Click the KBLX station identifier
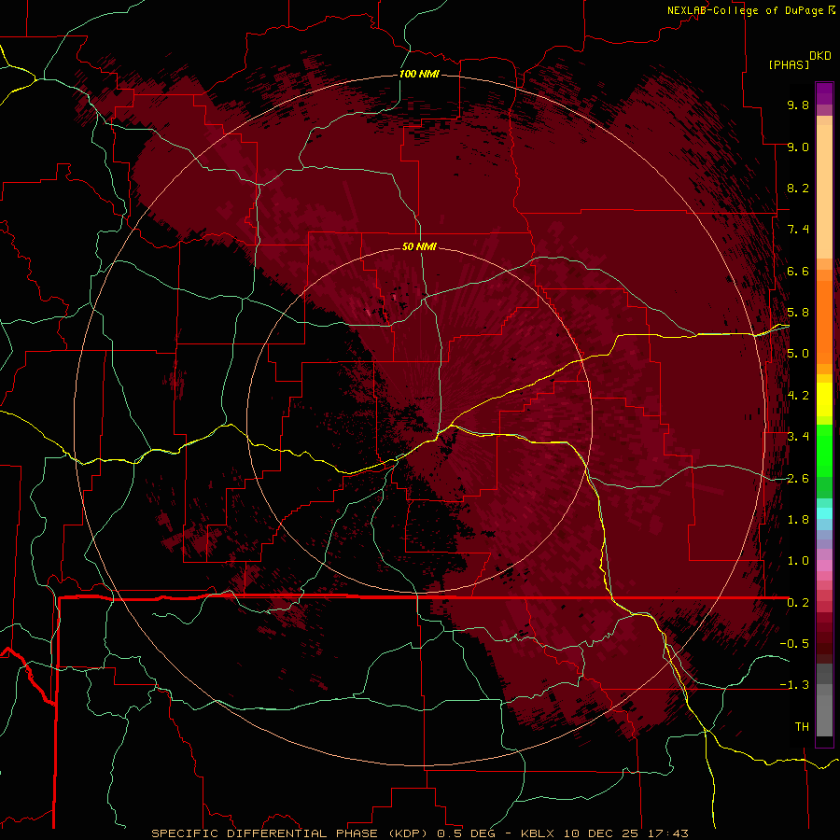Image resolution: width=840 pixels, height=840 pixels. click(539, 833)
